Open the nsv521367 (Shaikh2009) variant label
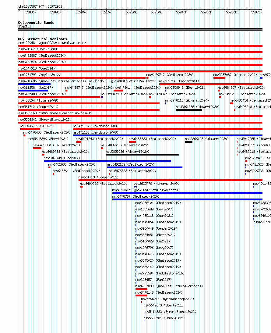271x333 pixels. (x=38, y=49)
